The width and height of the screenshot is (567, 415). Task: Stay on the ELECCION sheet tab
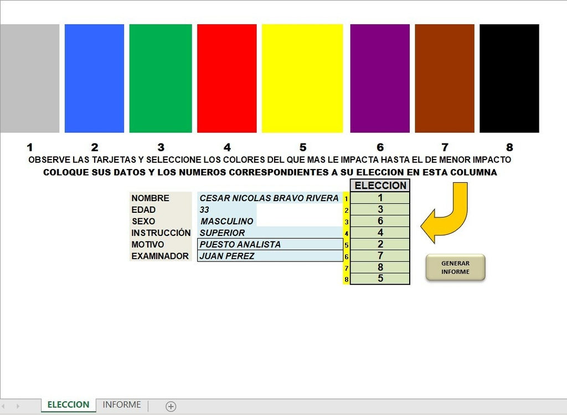coord(68,404)
